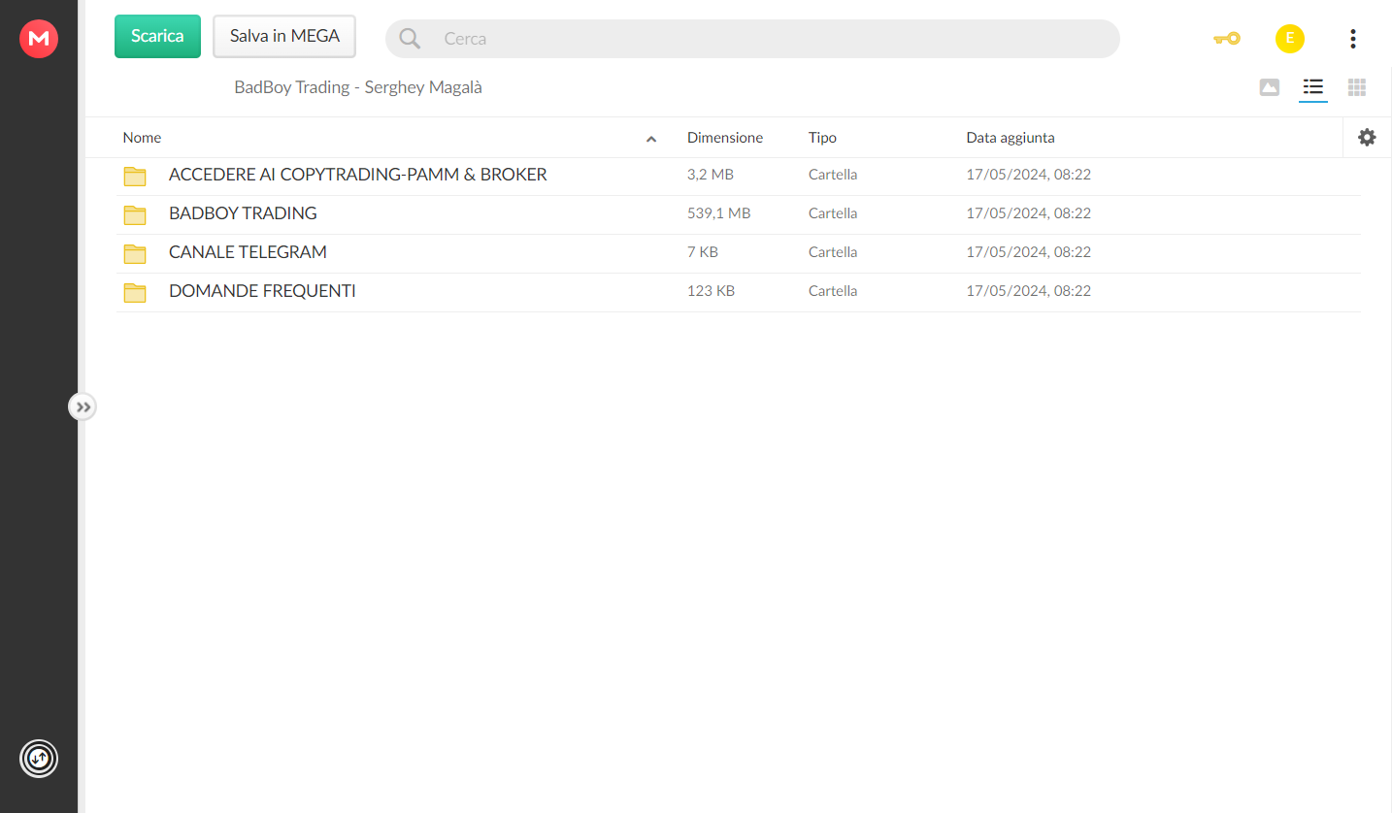The width and height of the screenshot is (1392, 813).
Task: Click the MEGA logo icon
Action: coord(39,39)
